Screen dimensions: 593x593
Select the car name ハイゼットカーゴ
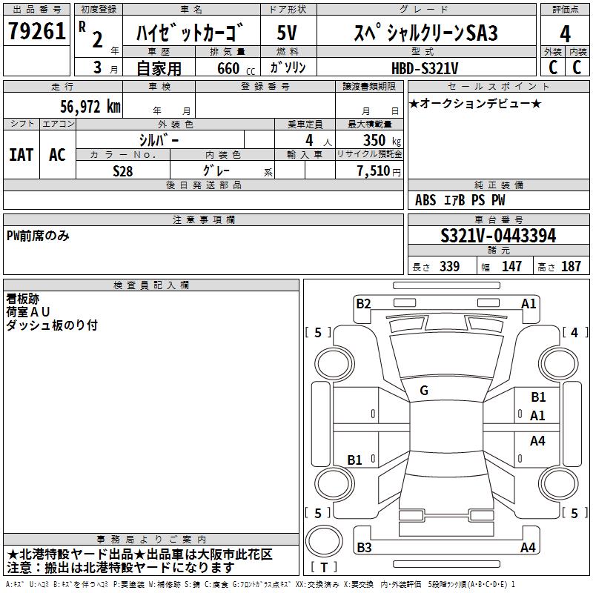tap(190, 33)
